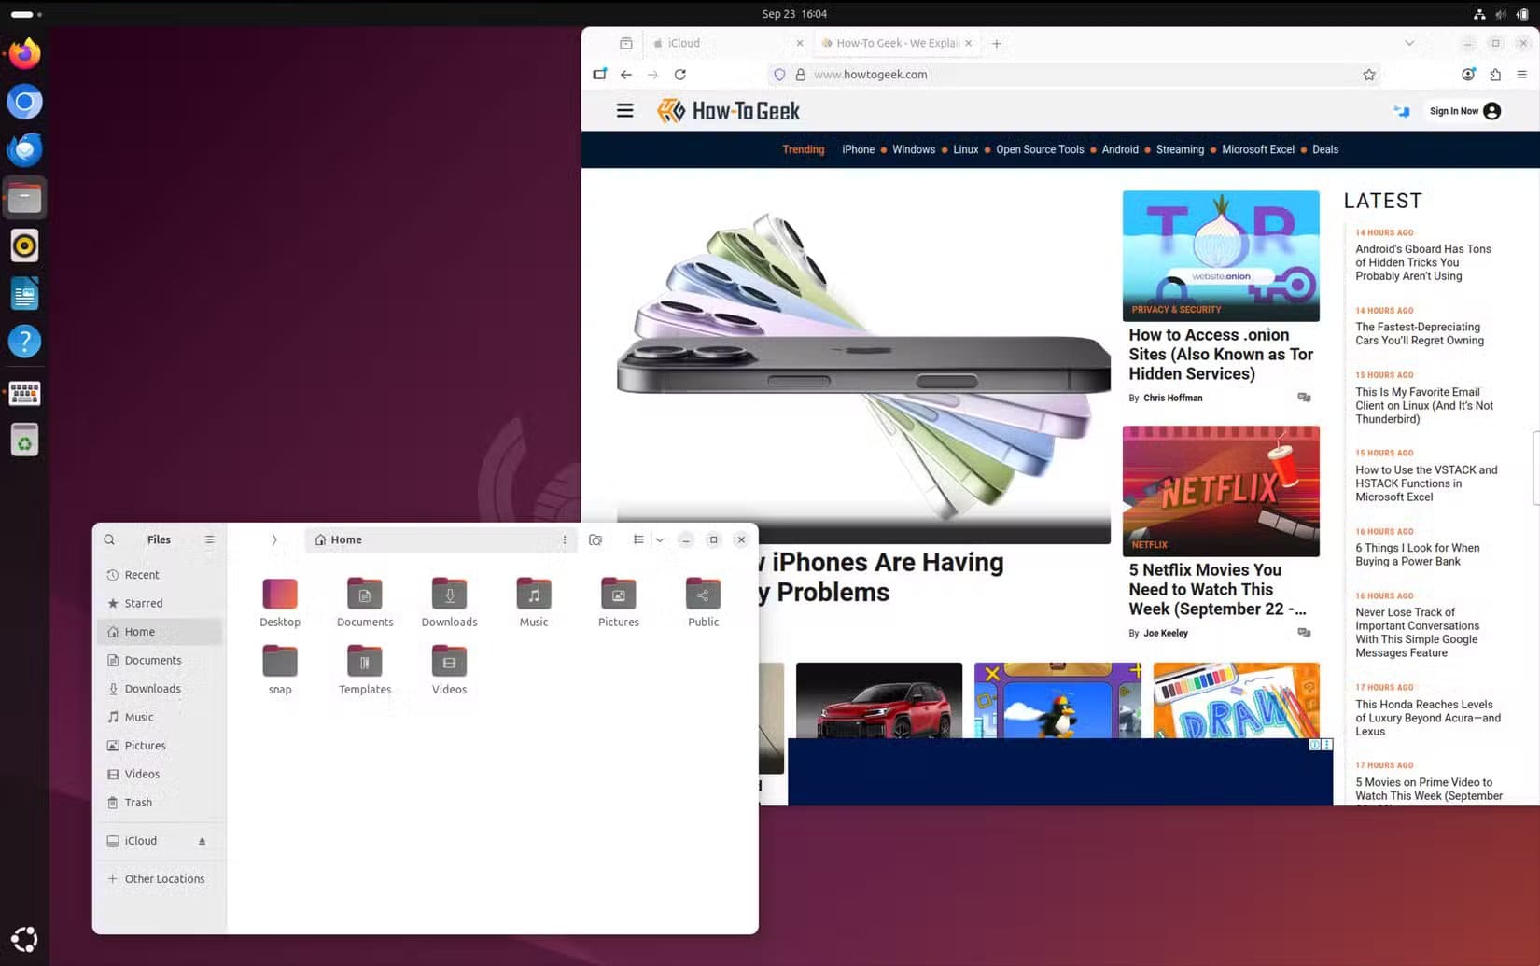The image size is (1540, 966).
Task: Select Recent in Files sidebar
Action: pos(160,575)
